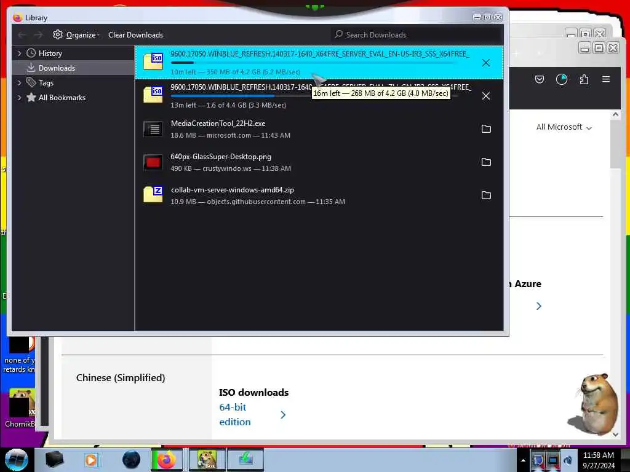Image resolution: width=630 pixels, height=472 pixels.
Task: Show hidden system tray icons
Action: 523,460
